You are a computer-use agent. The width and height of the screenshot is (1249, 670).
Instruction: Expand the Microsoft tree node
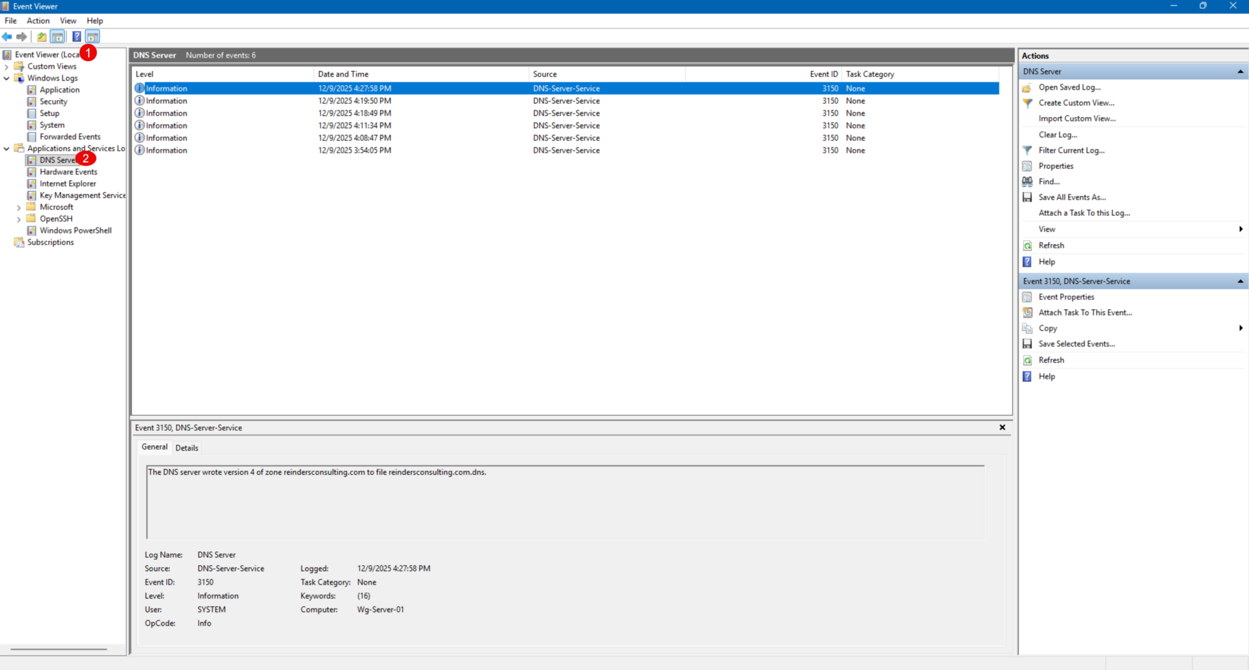pos(20,207)
